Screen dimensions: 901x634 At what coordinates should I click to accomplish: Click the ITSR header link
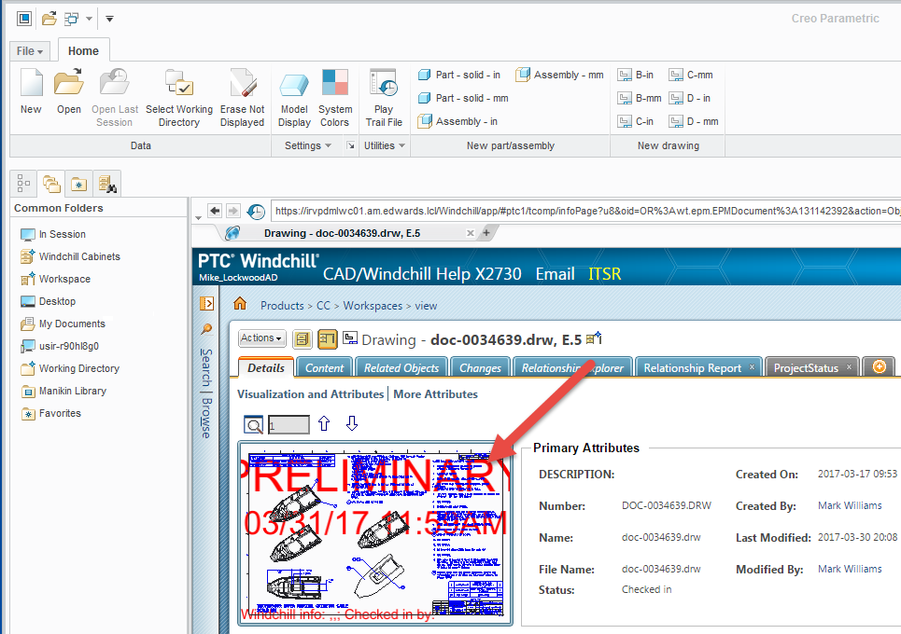(x=604, y=274)
